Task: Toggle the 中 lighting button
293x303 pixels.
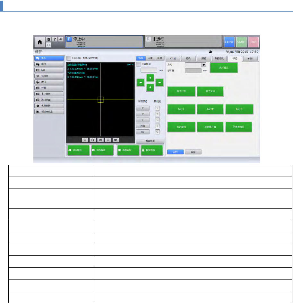Action: (142, 114)
